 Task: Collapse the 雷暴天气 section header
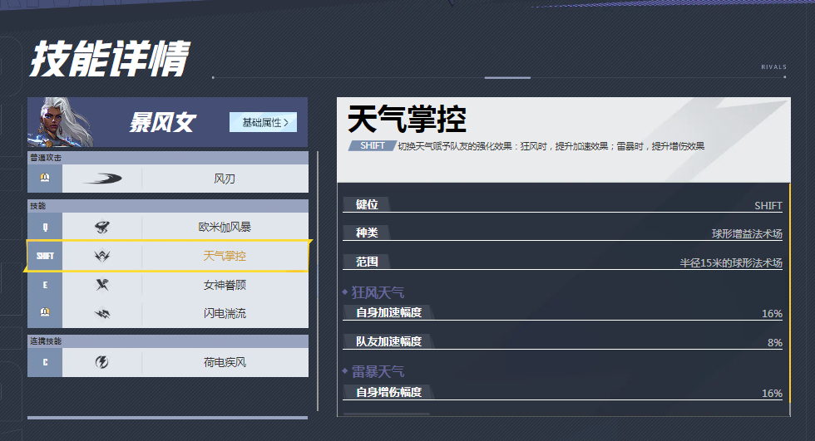(x=378, y=371)
